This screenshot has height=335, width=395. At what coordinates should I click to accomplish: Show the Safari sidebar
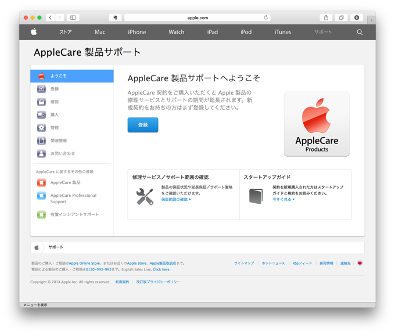73,17
